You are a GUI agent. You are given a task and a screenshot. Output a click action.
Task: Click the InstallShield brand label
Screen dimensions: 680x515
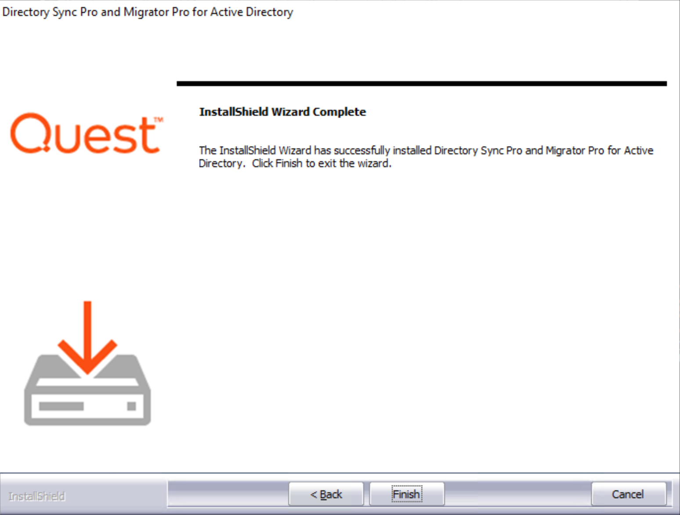coord(37,497)
